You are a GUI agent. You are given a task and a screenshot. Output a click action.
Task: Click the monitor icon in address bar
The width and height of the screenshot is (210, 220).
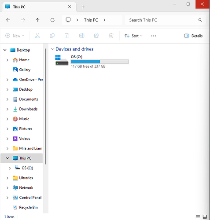coord(68,20)
